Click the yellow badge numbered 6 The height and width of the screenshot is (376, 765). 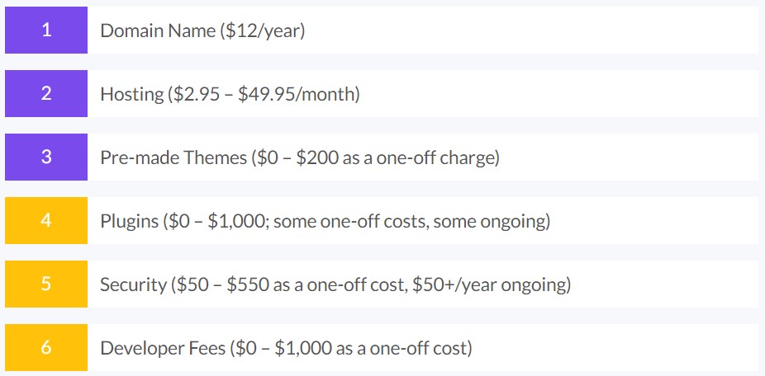(x=46, y=348)
